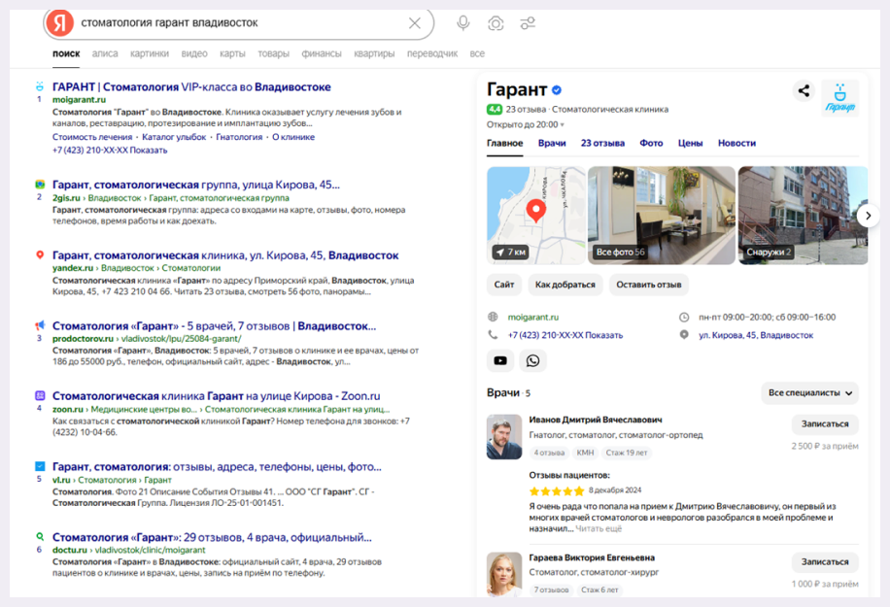This screenshot has width=890, height=607.
Task: Open Гнатология sitelink
Action: point(239,137)
